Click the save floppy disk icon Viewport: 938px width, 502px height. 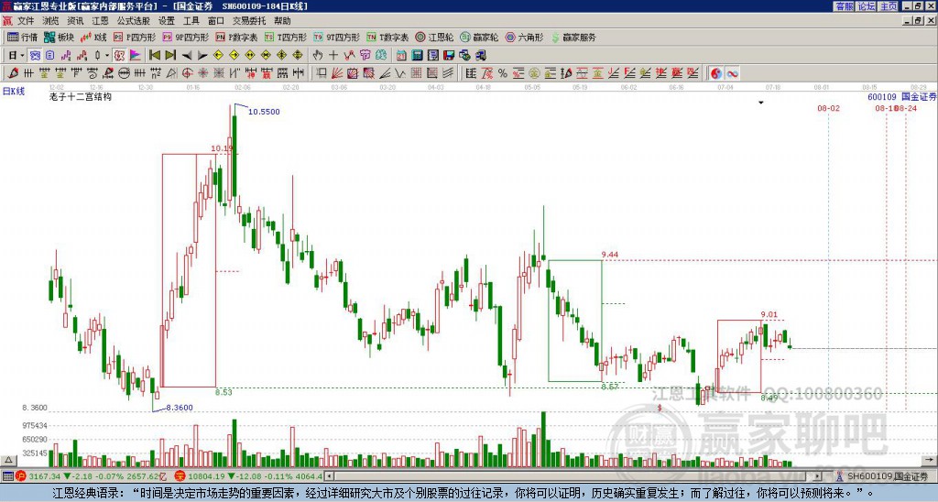coord(449,56)
